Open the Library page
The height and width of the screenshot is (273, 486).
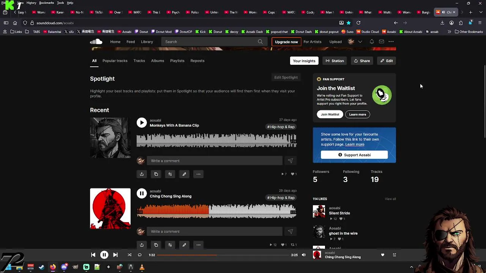(x=147, y=42)
